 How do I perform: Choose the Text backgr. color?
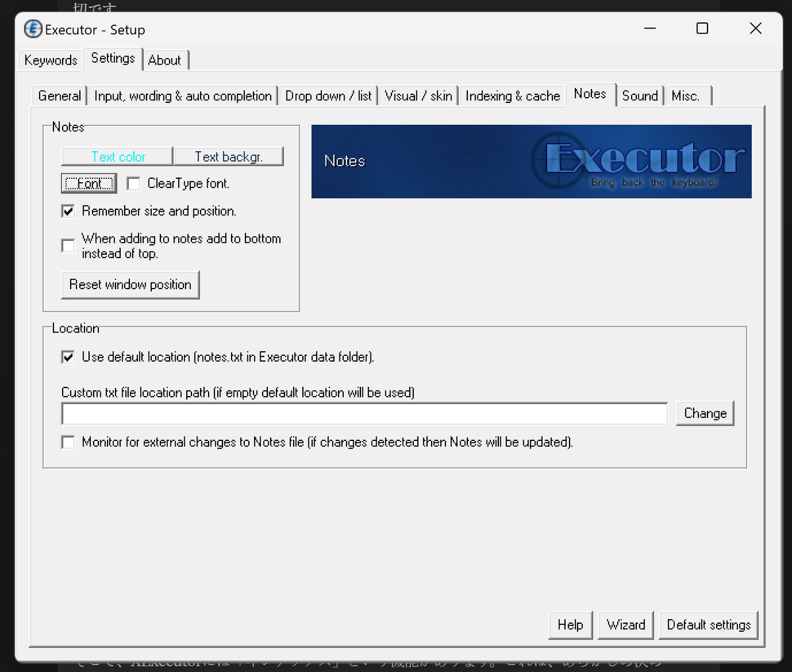(228, 156)
